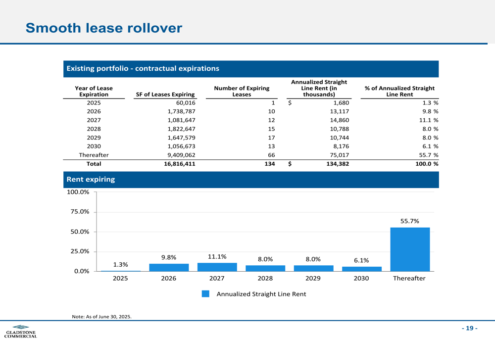Click the 75,017 rent value cell
Screen dimensions: 495x339
point(340,155)
